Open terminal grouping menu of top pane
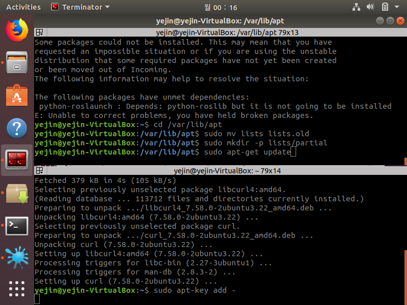 (x=40, y=33)
